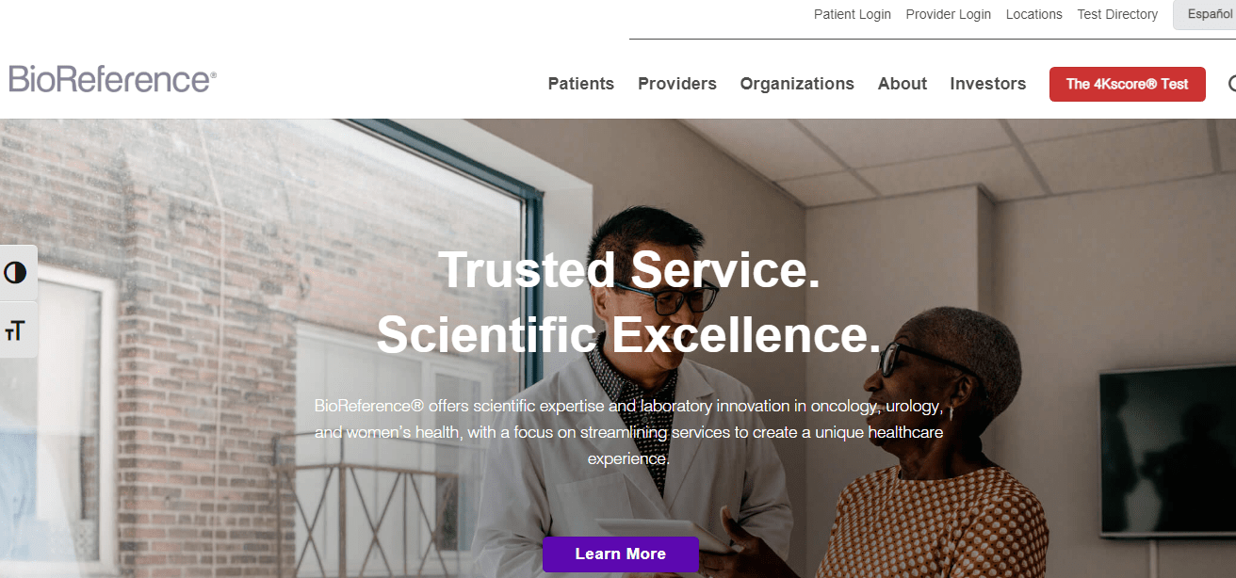
Task: Select the Investors menu item
Action: click(x=987, y=84)
